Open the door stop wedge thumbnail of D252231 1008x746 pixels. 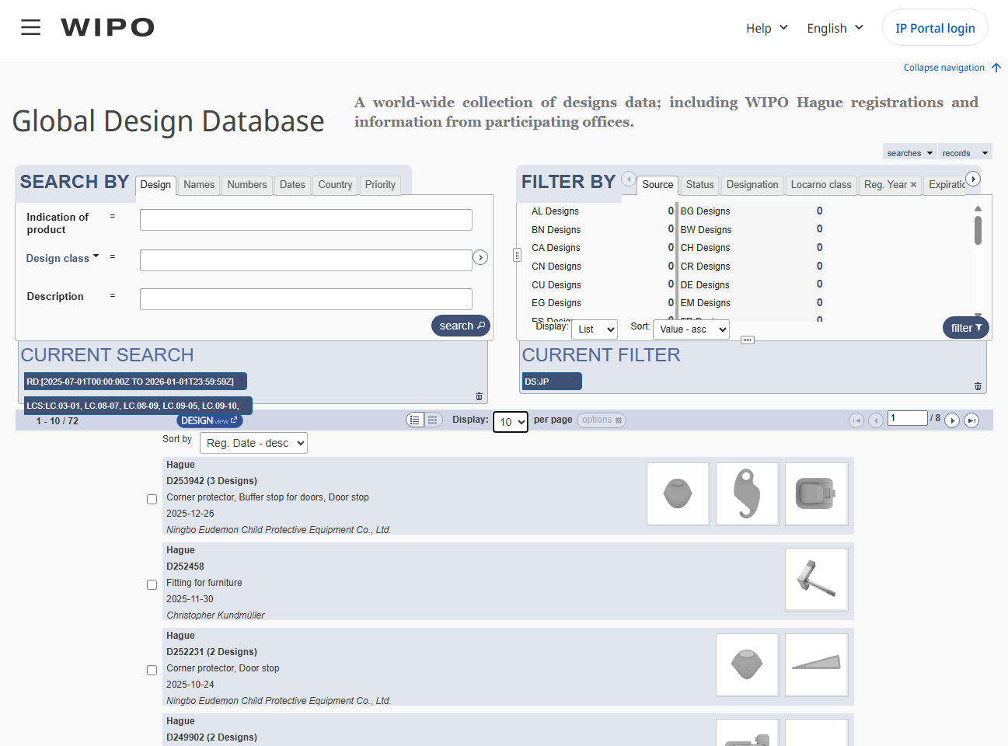816,665
